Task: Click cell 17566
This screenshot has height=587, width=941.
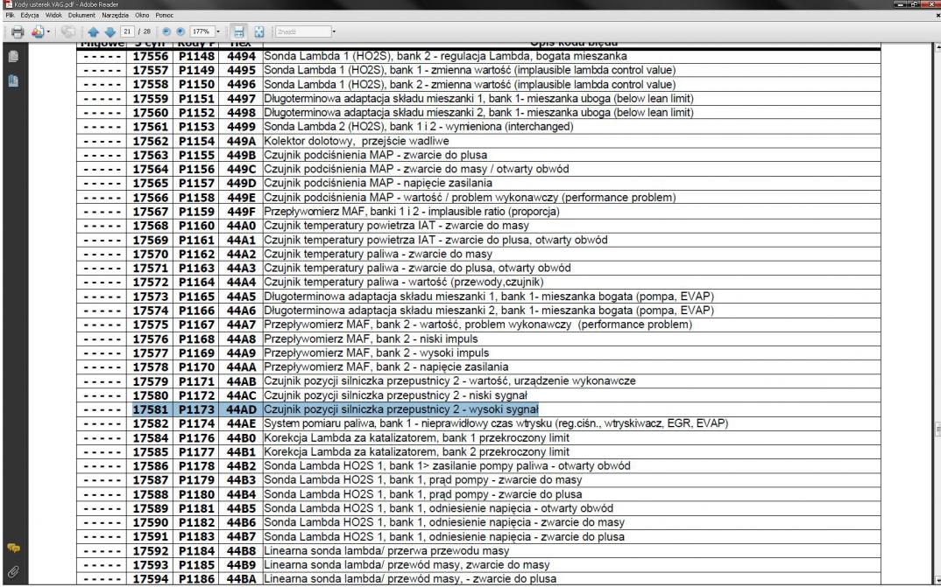Action: pos(151,197)
